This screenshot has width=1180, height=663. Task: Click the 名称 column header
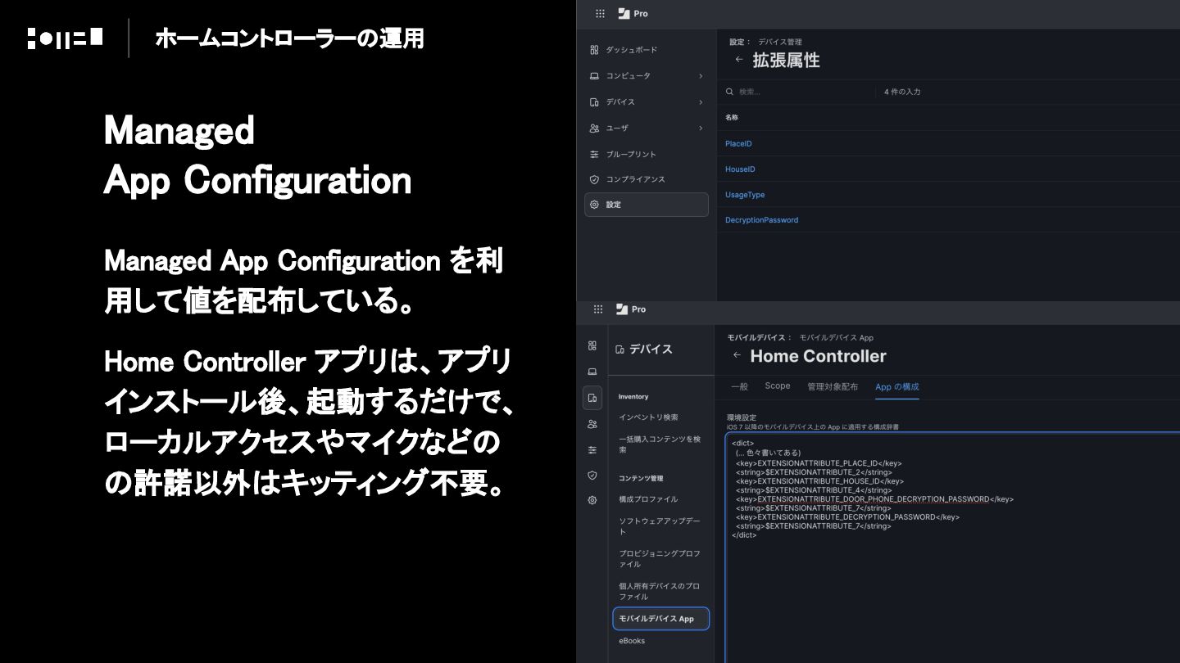[732, 118]
